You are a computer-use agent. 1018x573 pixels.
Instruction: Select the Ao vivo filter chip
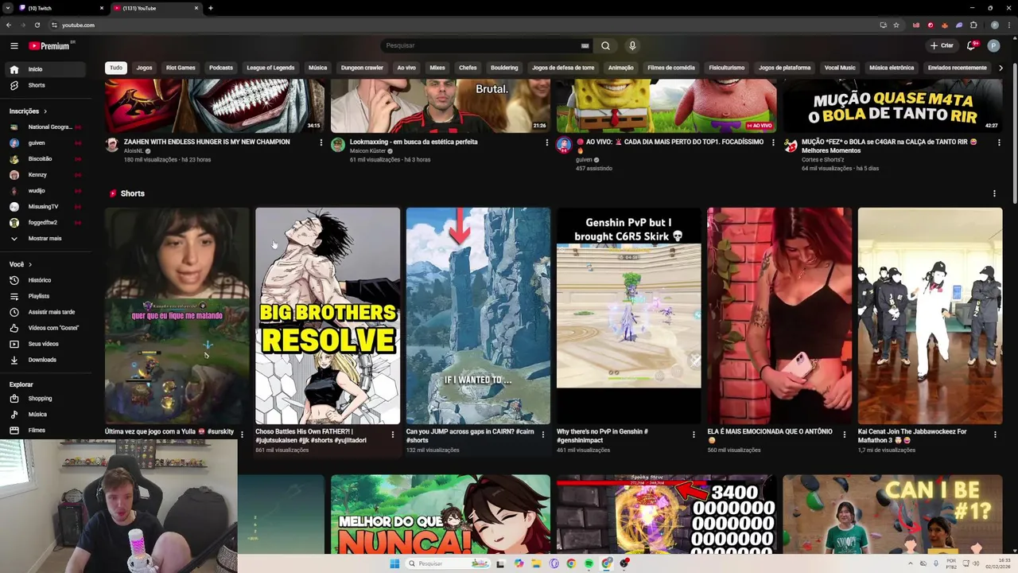406,68
